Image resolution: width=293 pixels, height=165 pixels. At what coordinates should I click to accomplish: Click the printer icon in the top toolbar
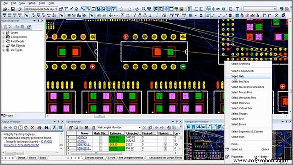[x=19, y=9]
